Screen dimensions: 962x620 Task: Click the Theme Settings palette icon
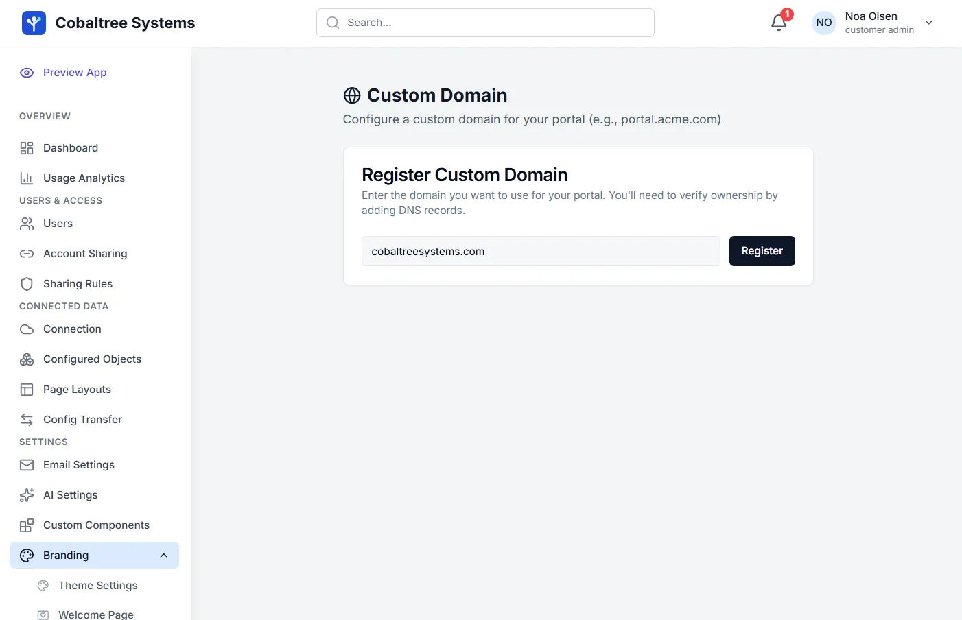point(43,586)
